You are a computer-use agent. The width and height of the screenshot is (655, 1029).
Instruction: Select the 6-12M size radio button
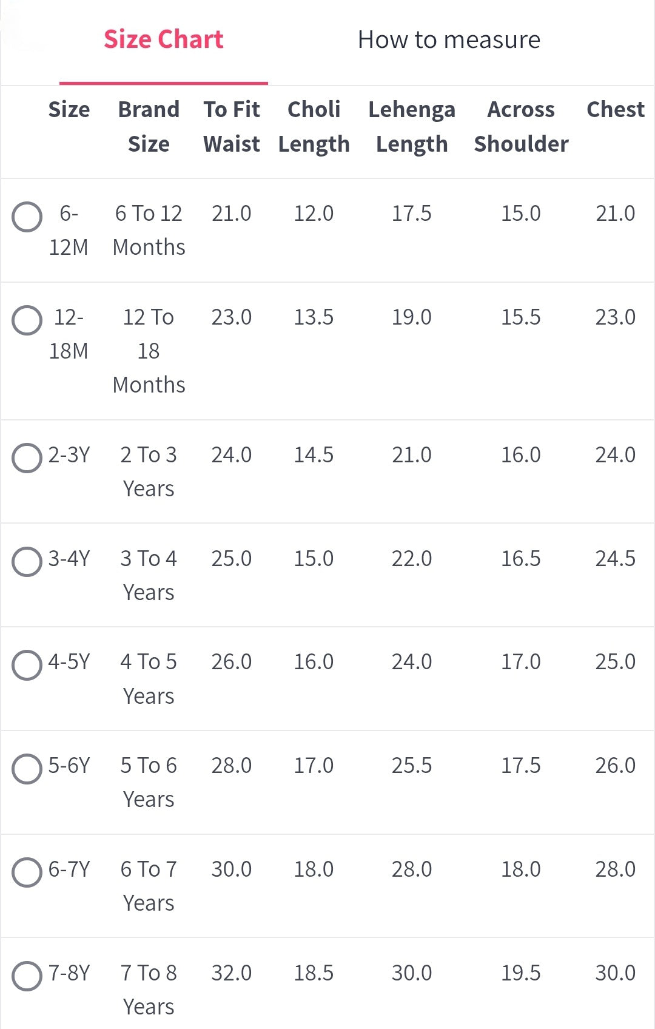point(27,217)
